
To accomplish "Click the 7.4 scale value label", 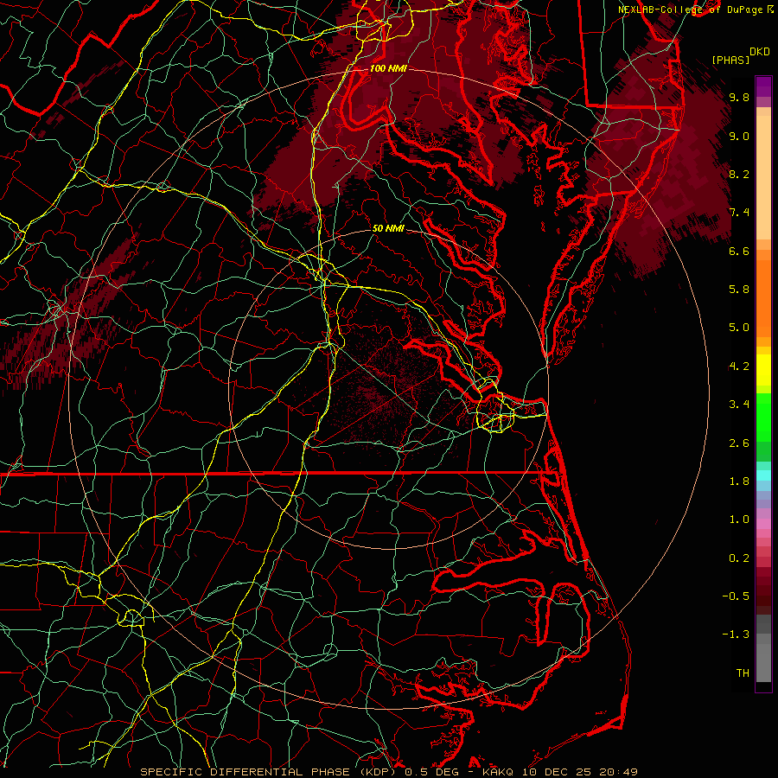I will 739,213.
